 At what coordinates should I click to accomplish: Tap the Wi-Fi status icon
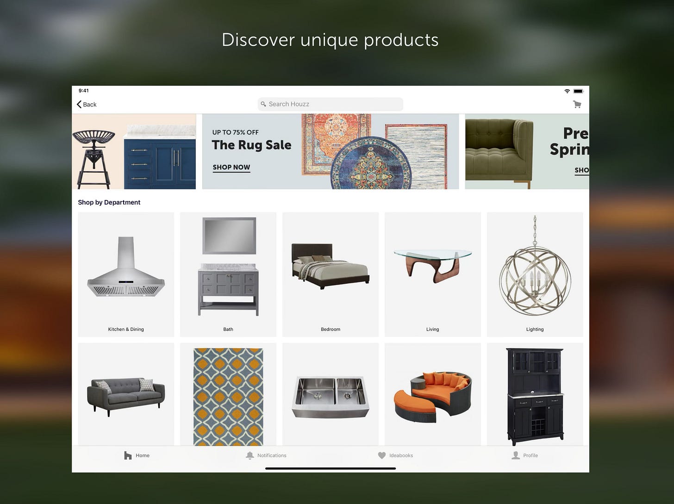click(x=567, y=91)
